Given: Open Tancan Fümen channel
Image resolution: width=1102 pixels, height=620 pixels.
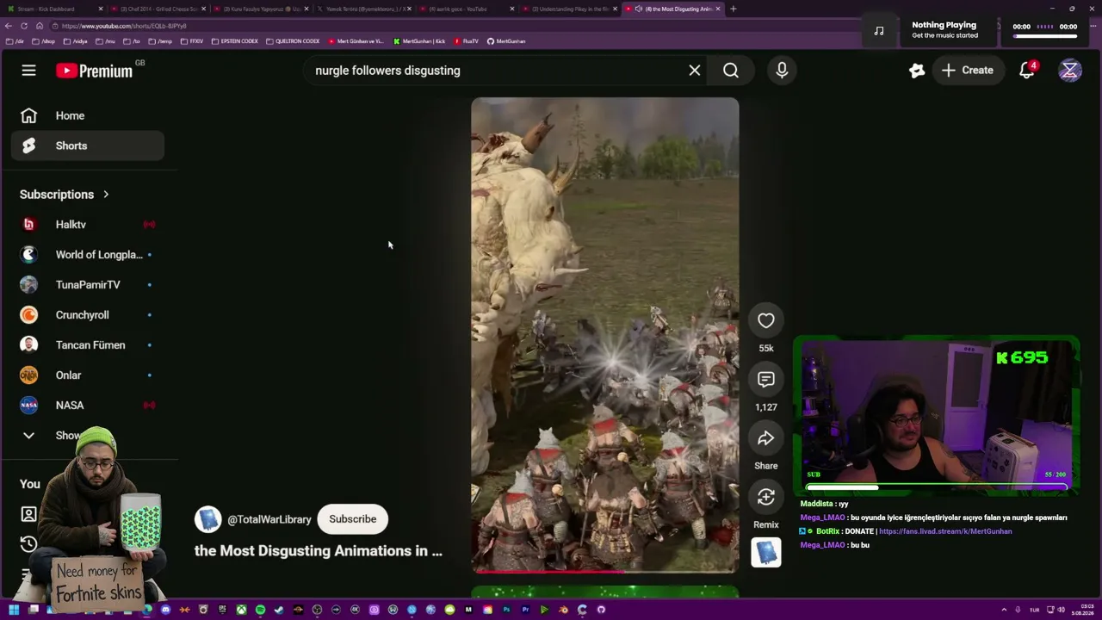Looking at the screenshot, I should coord(87,345).
